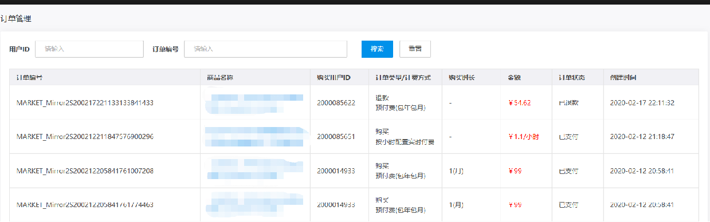
Task: Click the 订单类型/计费方式 column header
Action: pos(403,77)
